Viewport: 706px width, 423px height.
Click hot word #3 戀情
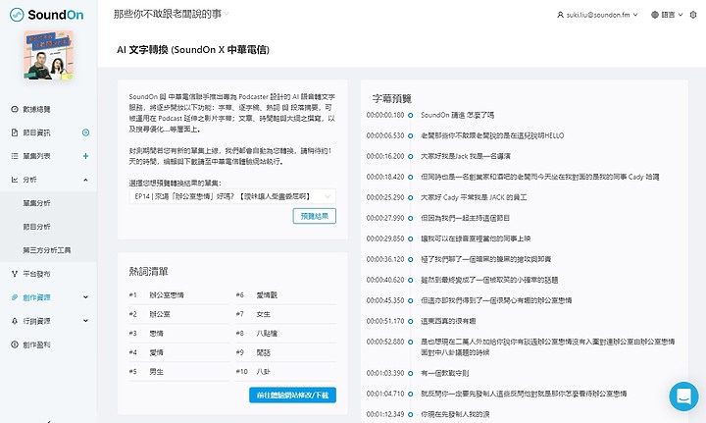click(x=156, y=334)
